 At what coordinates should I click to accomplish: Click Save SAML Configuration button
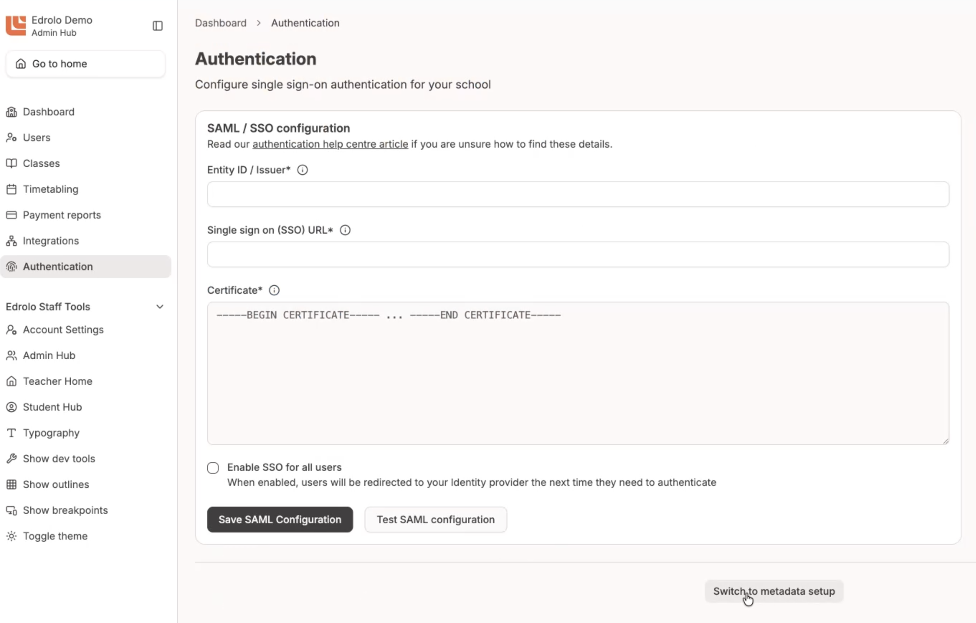click(280, 519)
